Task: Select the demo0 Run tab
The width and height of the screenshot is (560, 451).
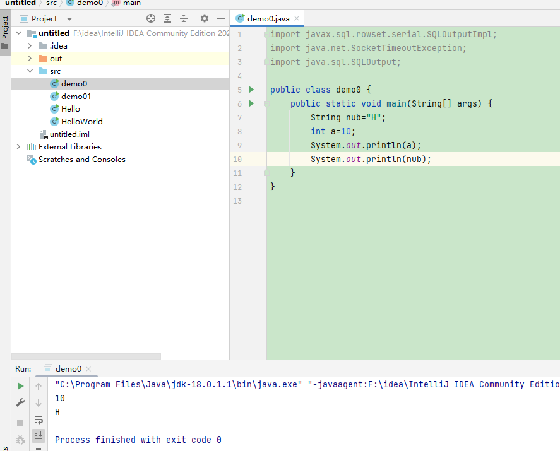Action: (x=68, y=368)
